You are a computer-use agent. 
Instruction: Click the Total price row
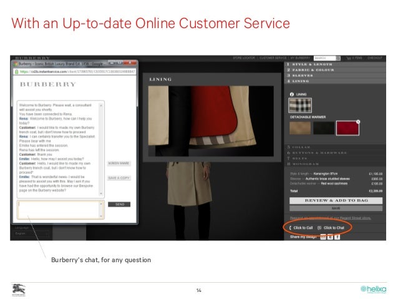[336, 191]
